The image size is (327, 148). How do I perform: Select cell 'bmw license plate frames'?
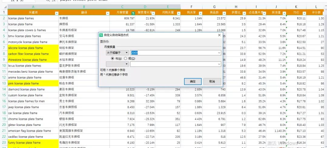(x=33, y=36)
